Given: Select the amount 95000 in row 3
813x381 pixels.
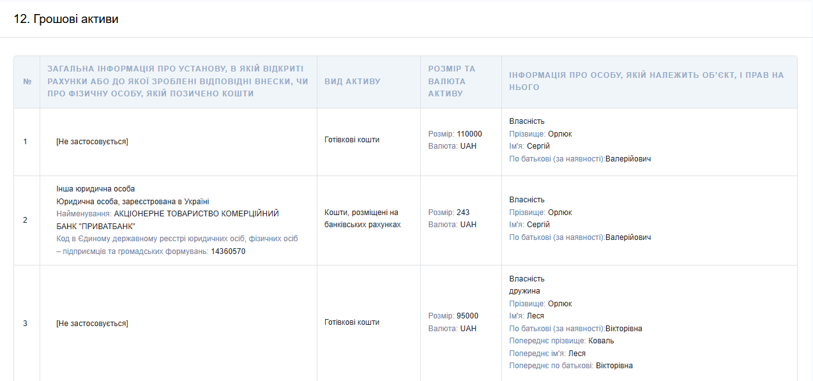Looking at the screenshot, I should point(467,316).
